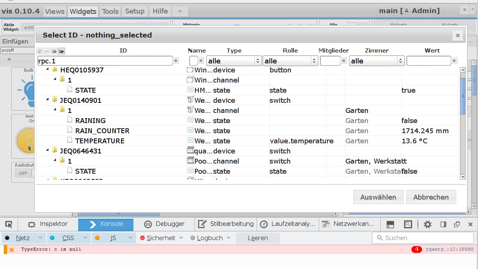The width and height of the screenshot is (478, 269).
Task: Click the Abbrechen button
Action: (431, 197)
